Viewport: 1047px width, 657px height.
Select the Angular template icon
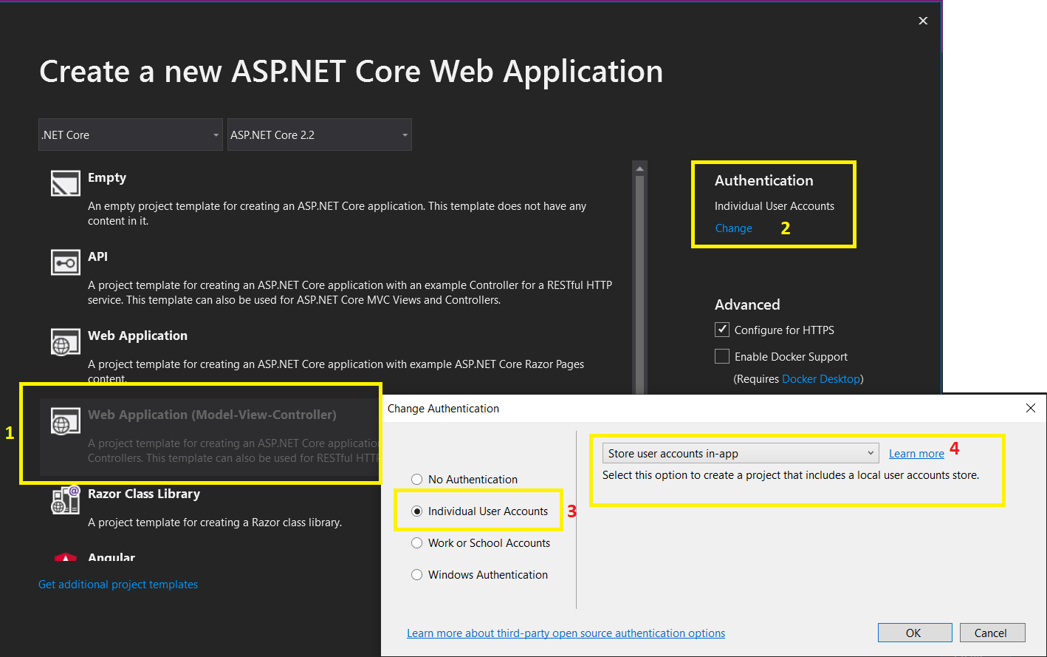[65, 557]
